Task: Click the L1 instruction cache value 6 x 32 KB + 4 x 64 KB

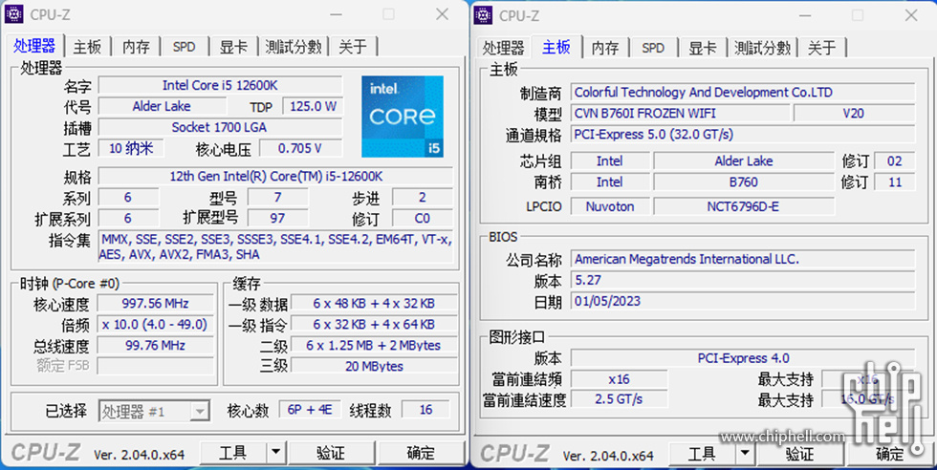Action: 374,324
